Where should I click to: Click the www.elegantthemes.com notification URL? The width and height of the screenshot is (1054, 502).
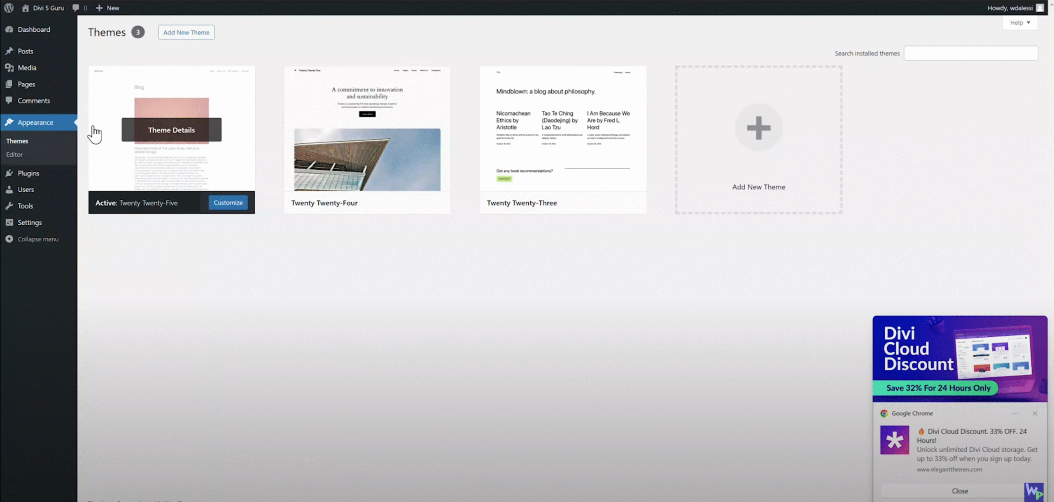point(949,469)
